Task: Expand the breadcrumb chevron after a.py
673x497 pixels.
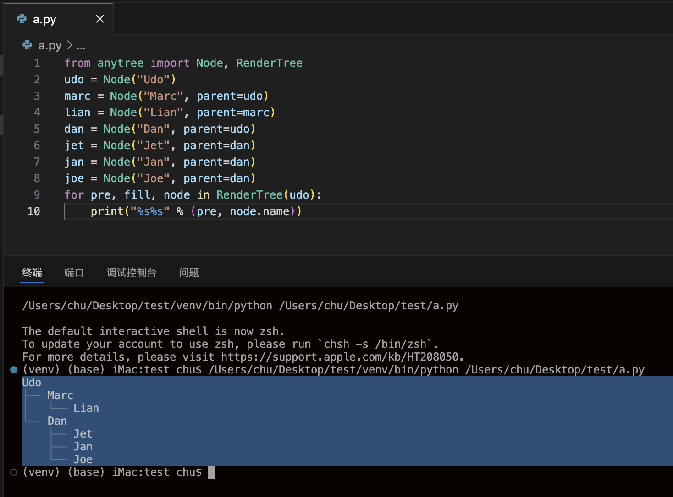Action: (70, 45)
